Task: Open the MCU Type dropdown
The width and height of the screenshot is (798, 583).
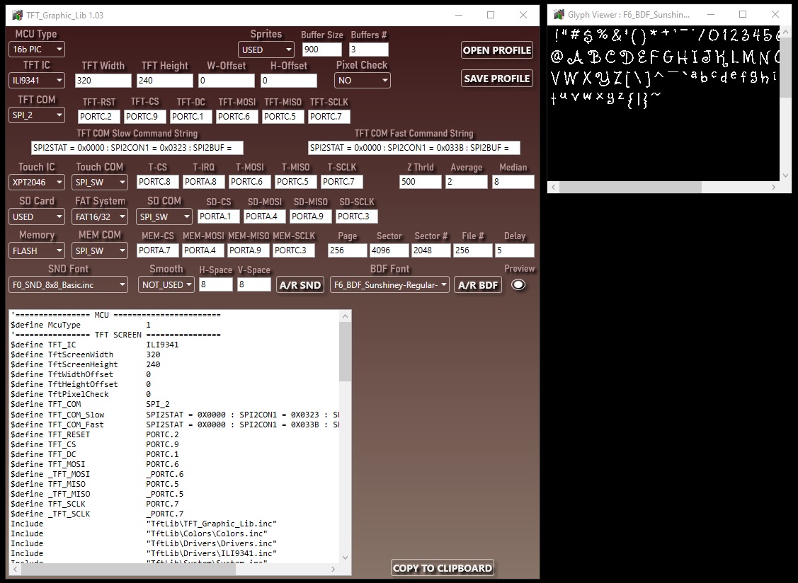Action: (37, 50)
